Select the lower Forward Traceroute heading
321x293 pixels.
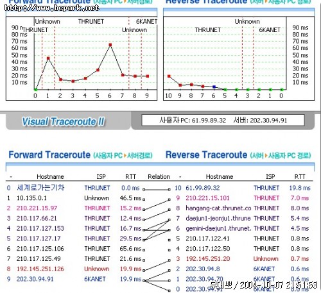click(x=80, y=155)
